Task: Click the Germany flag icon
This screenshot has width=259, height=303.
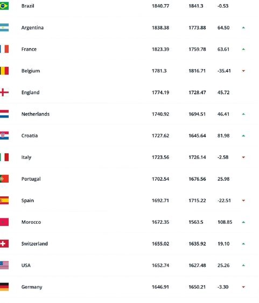Action: tap(4, 287)
